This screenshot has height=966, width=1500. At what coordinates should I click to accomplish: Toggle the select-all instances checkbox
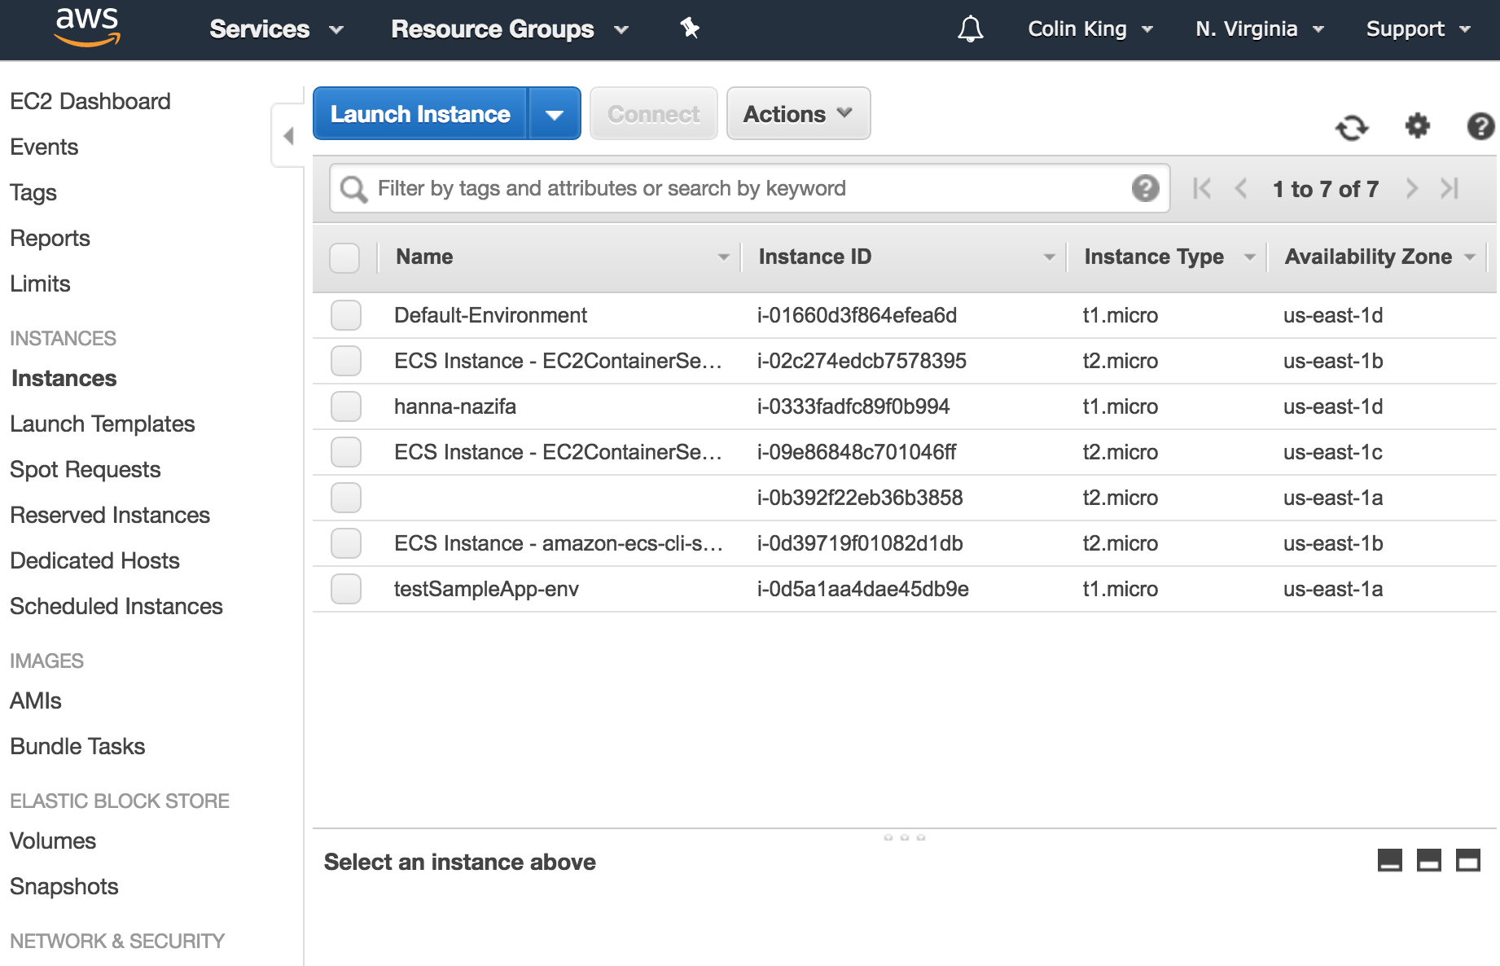pyautogui.click(x=344, y=257)
